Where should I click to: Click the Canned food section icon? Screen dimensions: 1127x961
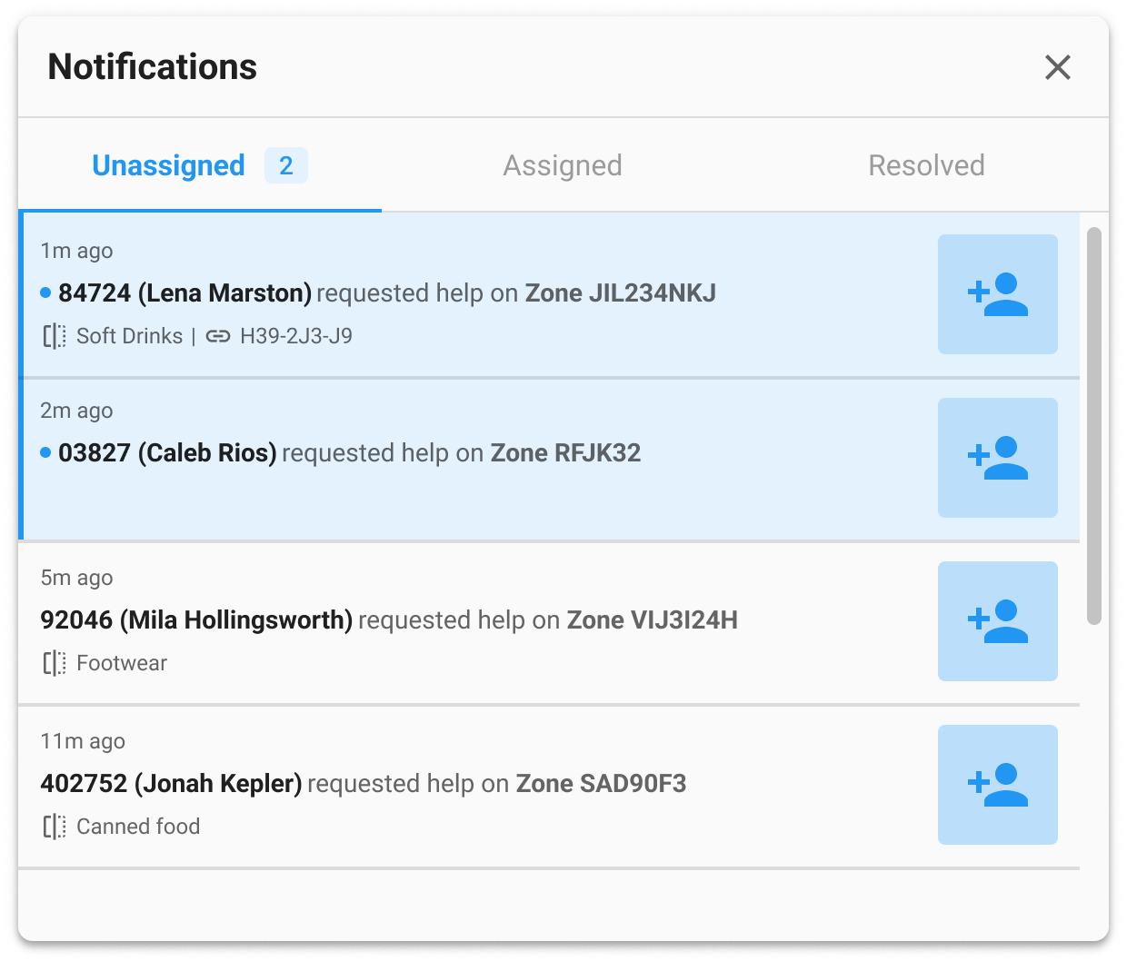point(55,827)
